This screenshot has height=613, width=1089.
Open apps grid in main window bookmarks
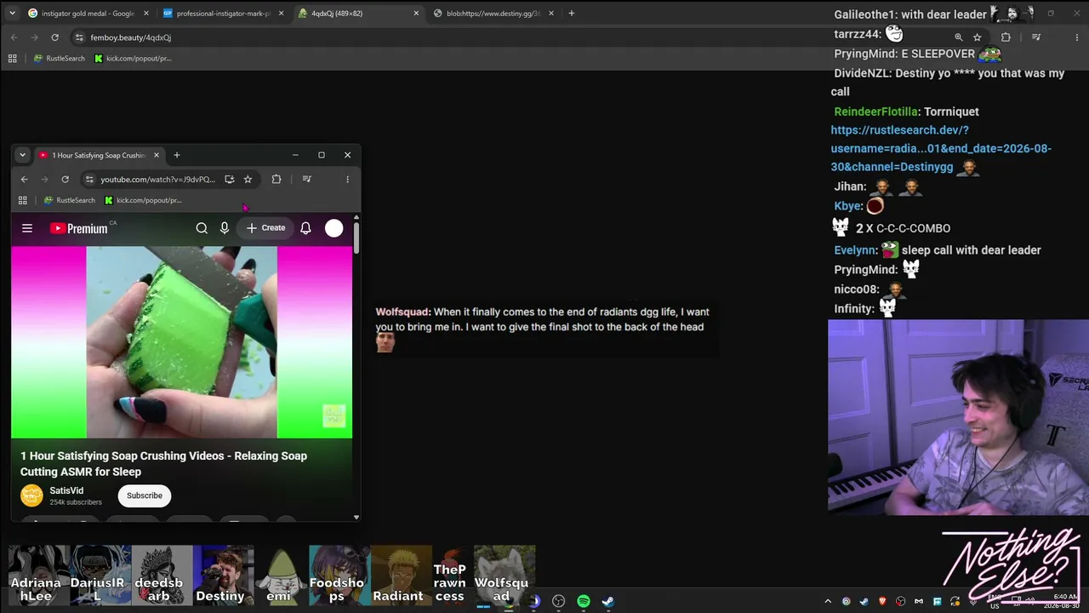point(12,59)
